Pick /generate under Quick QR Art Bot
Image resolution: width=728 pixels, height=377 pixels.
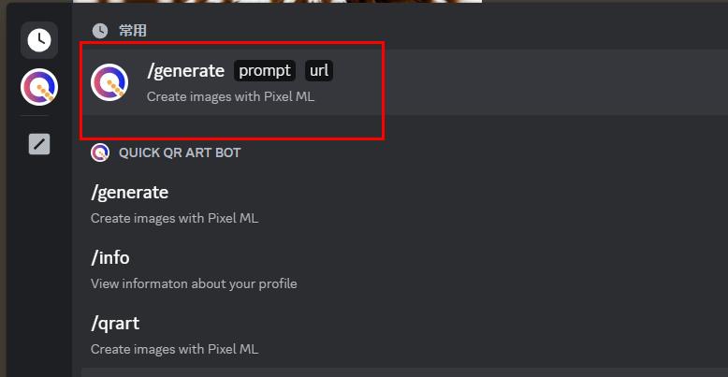pos(130,193)
